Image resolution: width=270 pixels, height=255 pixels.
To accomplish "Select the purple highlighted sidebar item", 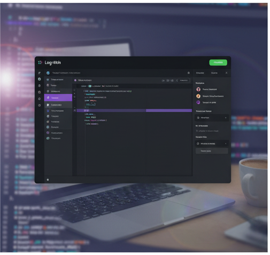I will [x=58, y=98].
